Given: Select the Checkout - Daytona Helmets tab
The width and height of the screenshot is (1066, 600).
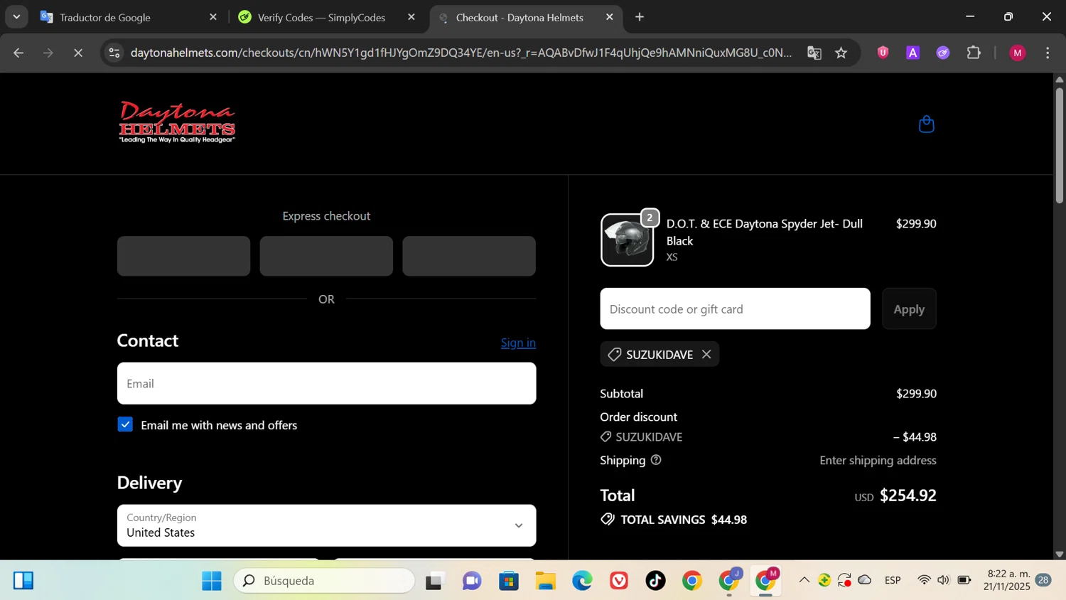Looking at the screenshot, I should click(x=526, y=17).
